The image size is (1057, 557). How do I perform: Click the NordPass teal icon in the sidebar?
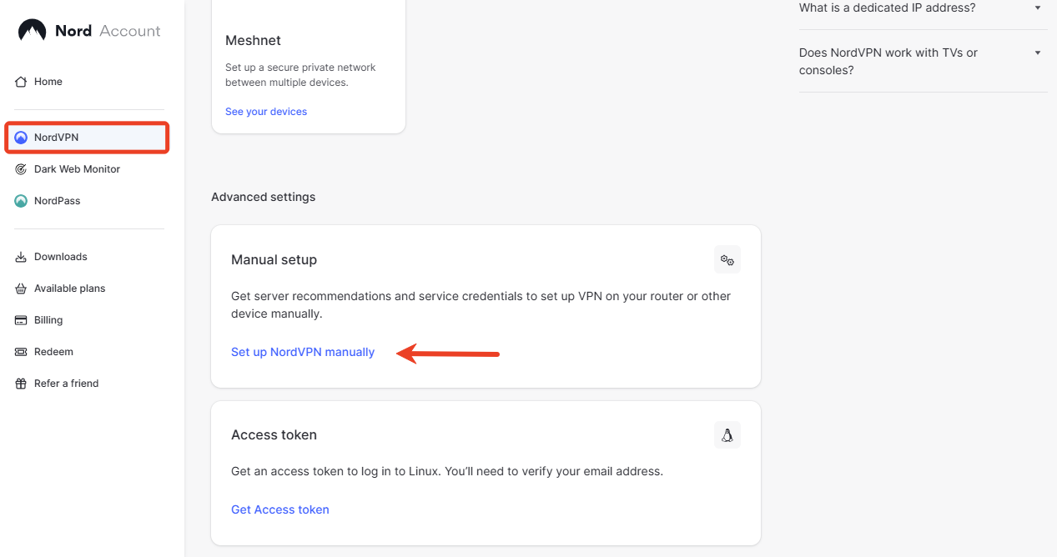pos(21,201)
